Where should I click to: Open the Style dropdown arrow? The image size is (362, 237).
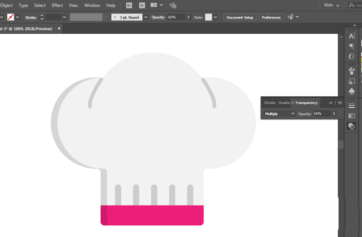(x=215, y=17)
